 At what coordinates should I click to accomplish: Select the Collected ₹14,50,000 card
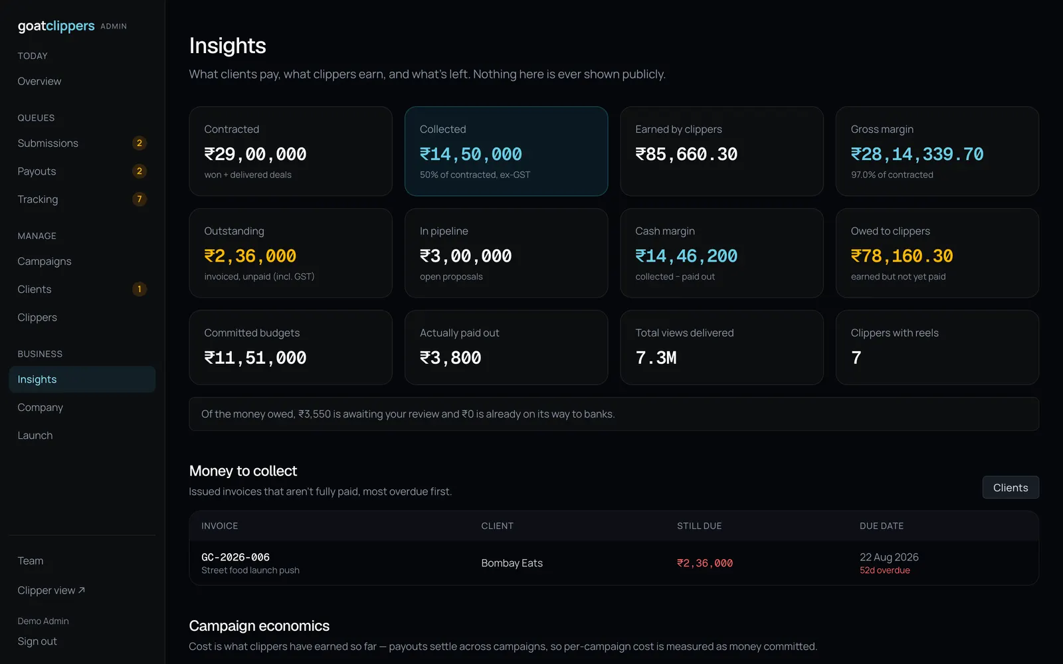coord(506,151)
